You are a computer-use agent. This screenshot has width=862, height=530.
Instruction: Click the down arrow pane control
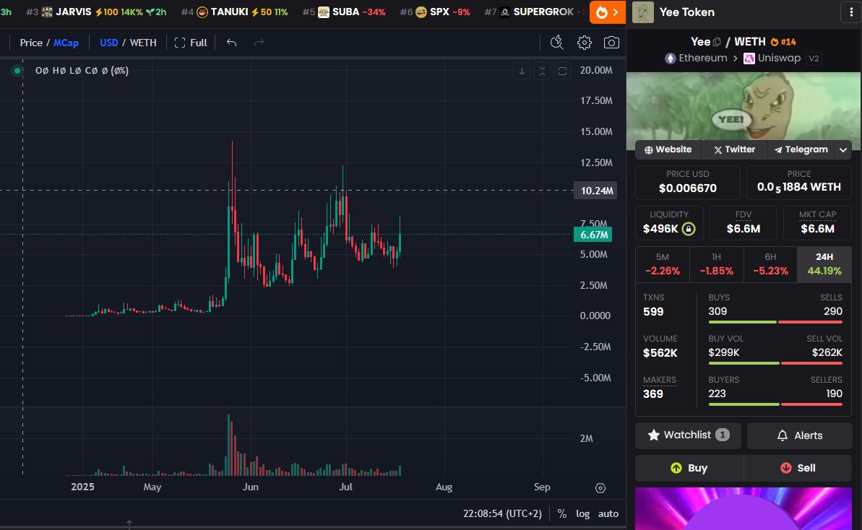click(522, 71)
